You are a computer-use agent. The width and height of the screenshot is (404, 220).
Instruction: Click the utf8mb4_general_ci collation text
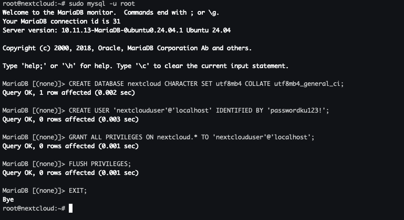pos(309,84)
